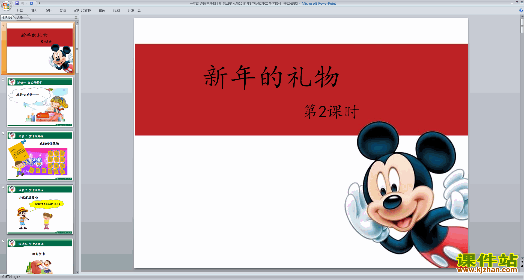Click status bar slide counter 幻灯片 1/16

click(11, 277)
